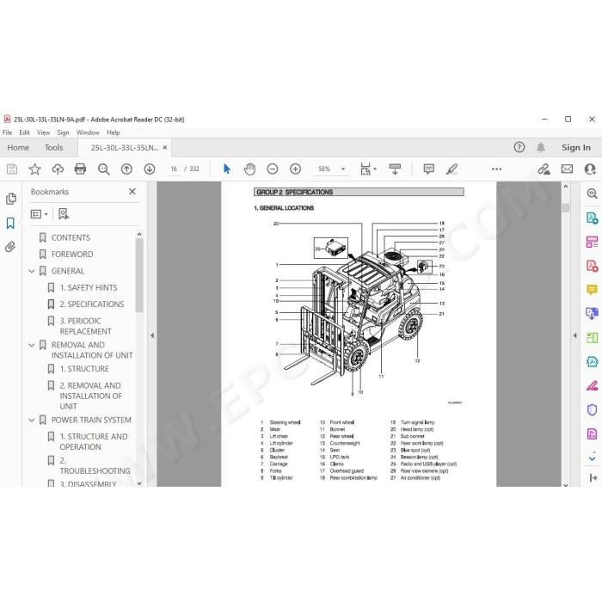Open Help question mark icon

click(x=519, y=147)
